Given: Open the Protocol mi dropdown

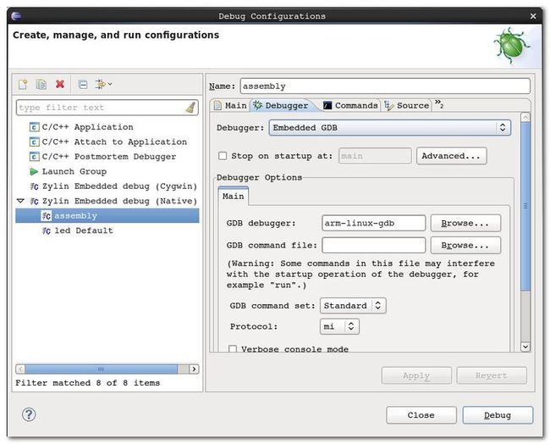Looking at the screenshot, I should tap(339, 326).
